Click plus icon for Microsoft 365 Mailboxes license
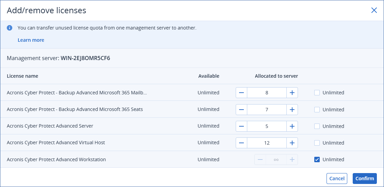This screenshot has height=187, width=384. 292,93
